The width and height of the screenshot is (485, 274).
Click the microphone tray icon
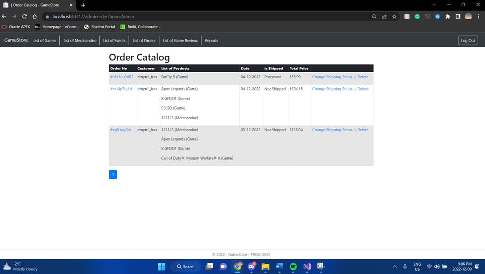click(405, 266)
